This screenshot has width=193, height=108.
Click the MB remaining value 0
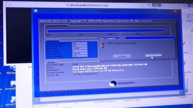[80, 51]
